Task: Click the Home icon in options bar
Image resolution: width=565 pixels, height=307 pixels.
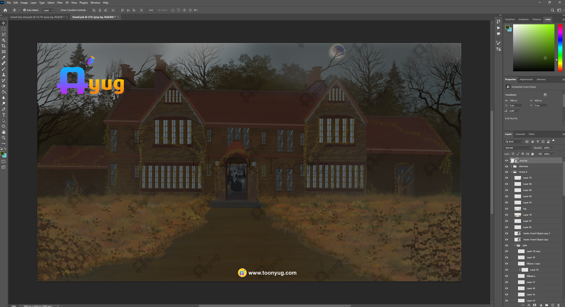Action: pyautogui.click(x=5, y=10)
